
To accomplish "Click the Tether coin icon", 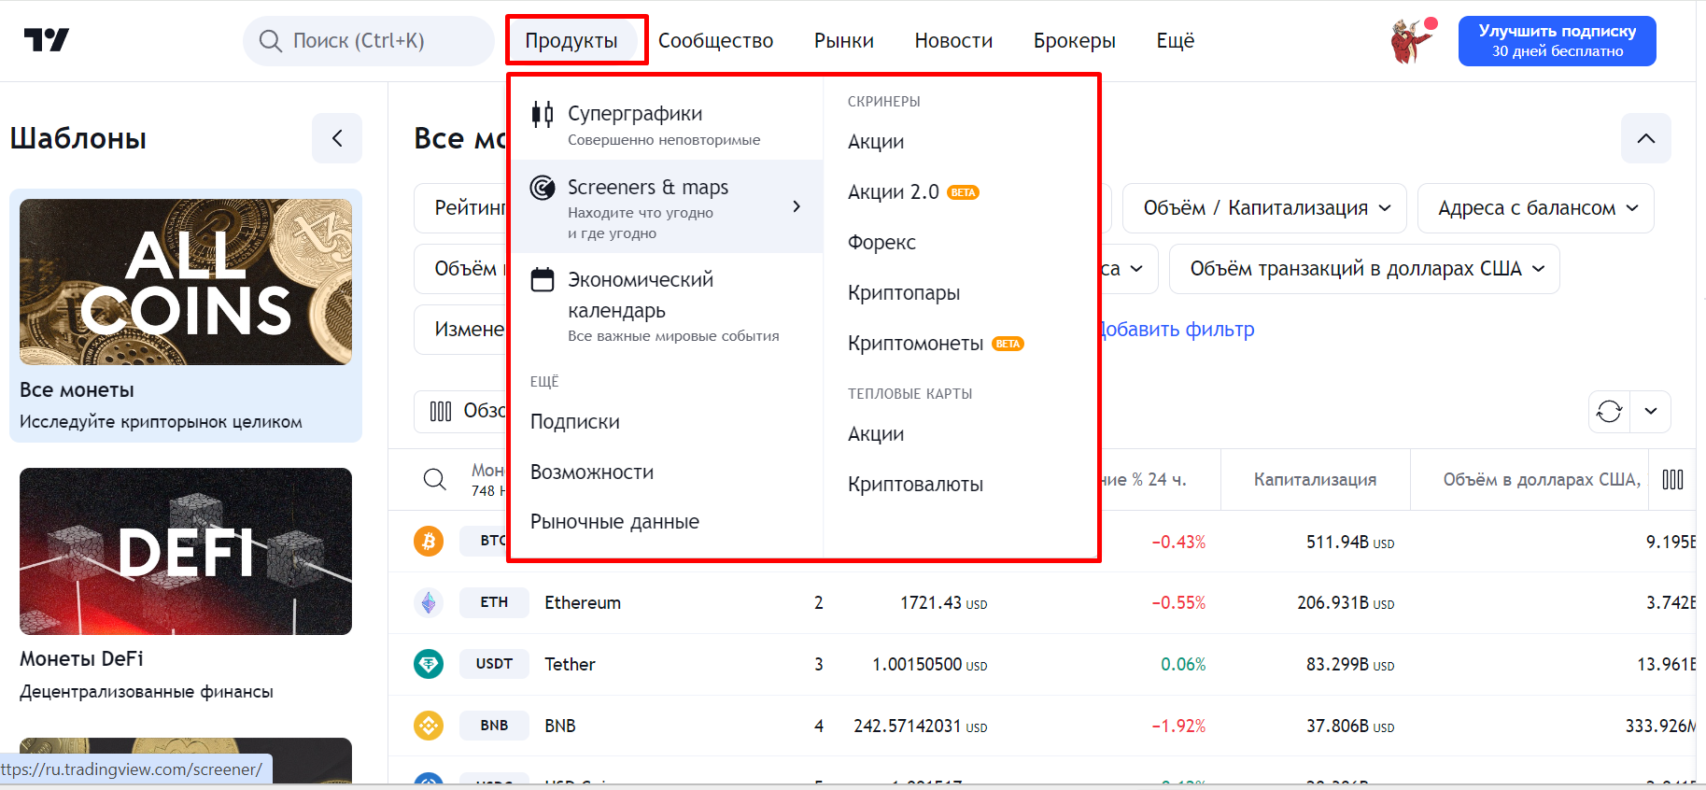I will pyautogui.click(x=429, y=664).
